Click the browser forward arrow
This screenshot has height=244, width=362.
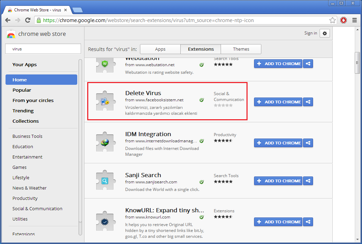18,20
